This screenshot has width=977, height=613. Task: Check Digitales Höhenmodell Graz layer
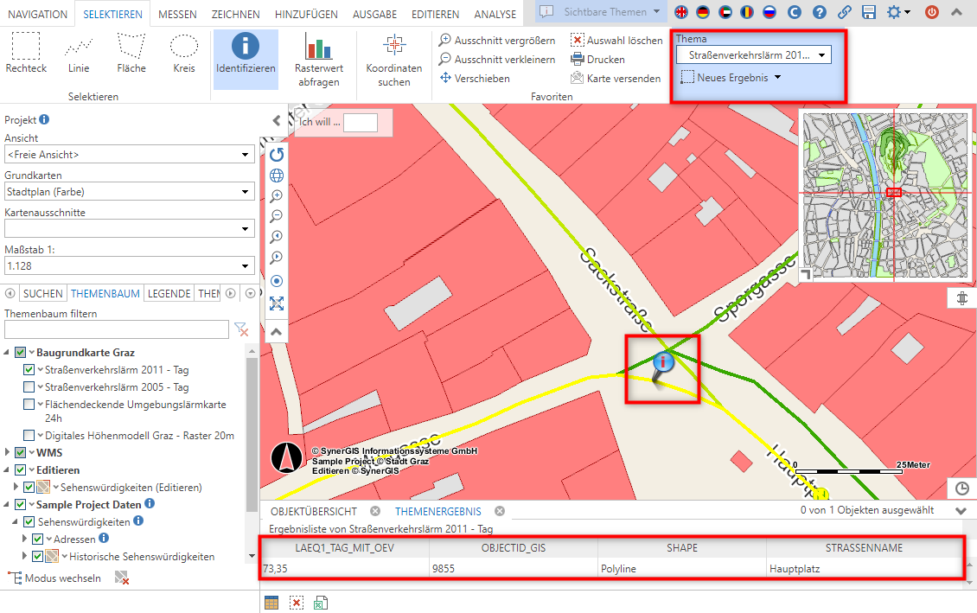pyautogui.click(x=29, y=435)
